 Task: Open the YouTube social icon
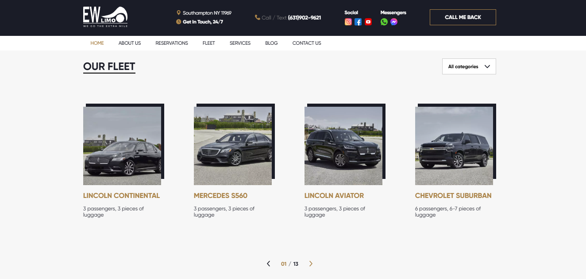pos(368,22)
